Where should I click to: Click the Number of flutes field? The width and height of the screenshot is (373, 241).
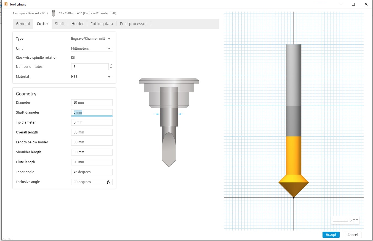[x=90, y=67]
